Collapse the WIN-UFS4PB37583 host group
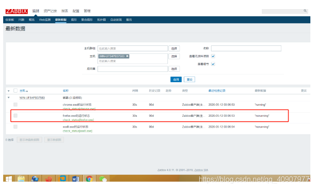Image resolution: width=314 pixels, height=188 pixels. [x=9, y=98]
